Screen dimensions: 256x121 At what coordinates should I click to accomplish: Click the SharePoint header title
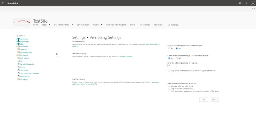coord(13,3)
